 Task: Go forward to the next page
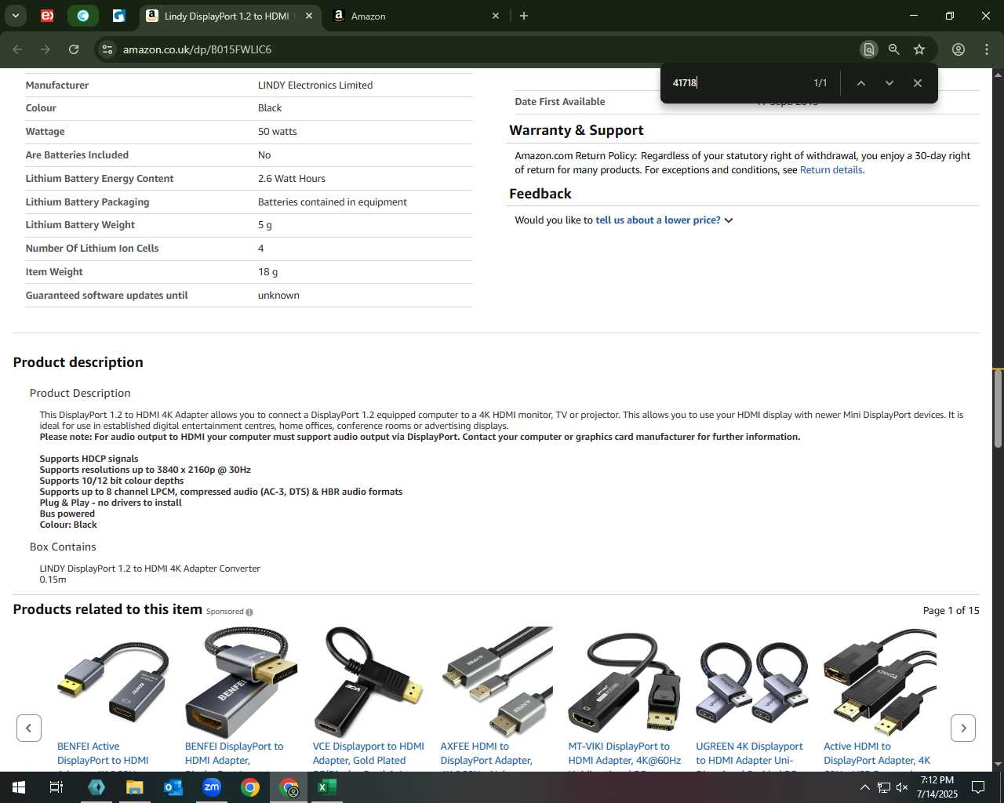click(x=45, y=49)
